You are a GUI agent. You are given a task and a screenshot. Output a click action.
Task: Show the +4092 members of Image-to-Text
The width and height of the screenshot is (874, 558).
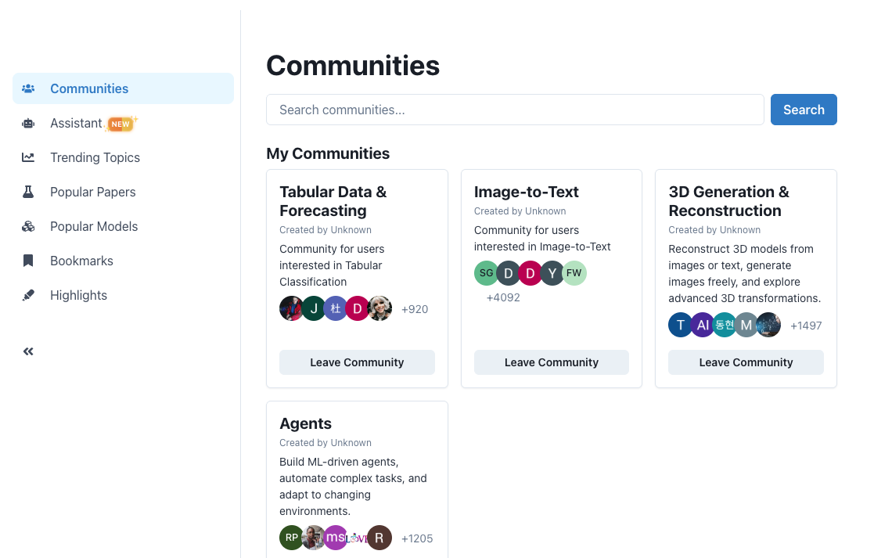click(503, 297)
